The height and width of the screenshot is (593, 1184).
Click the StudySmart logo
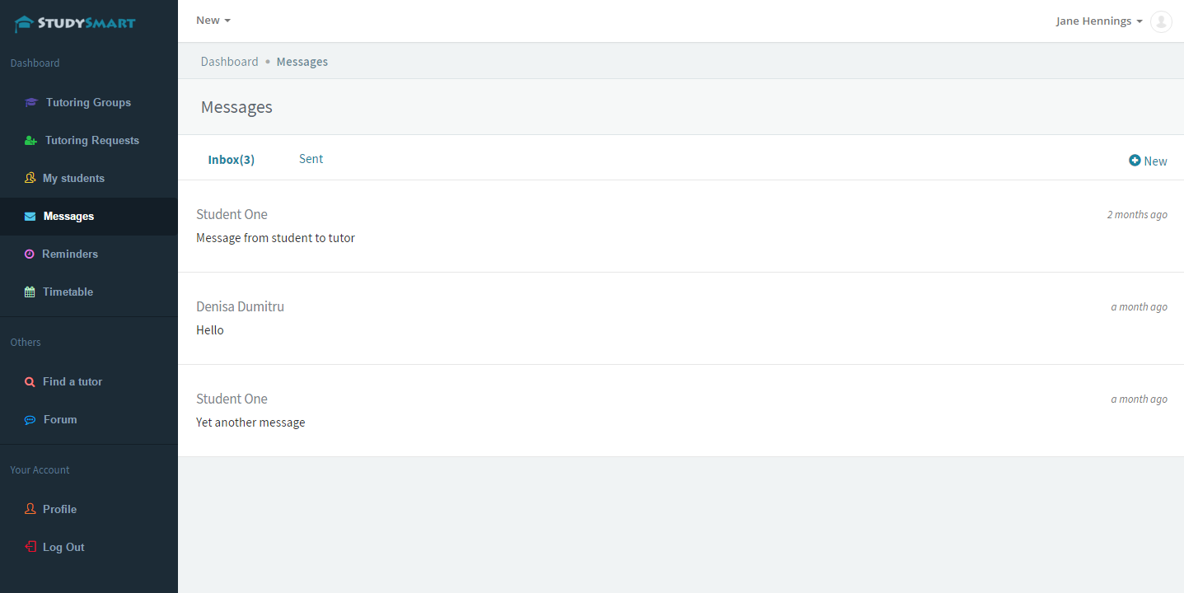(x=74, y=23)
